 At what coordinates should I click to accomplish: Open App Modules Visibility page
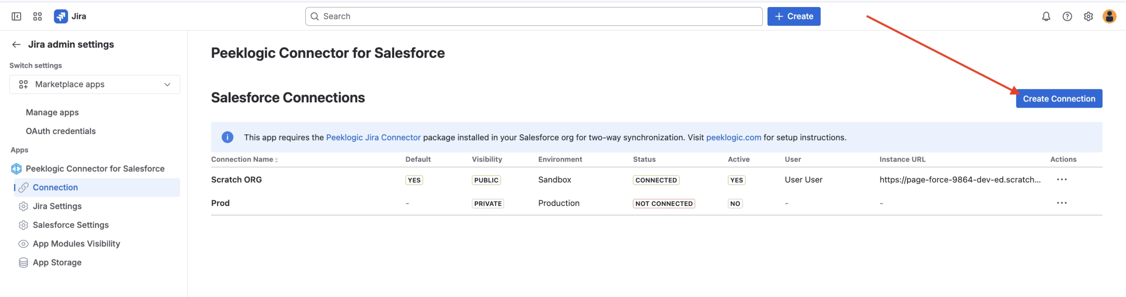77,244
